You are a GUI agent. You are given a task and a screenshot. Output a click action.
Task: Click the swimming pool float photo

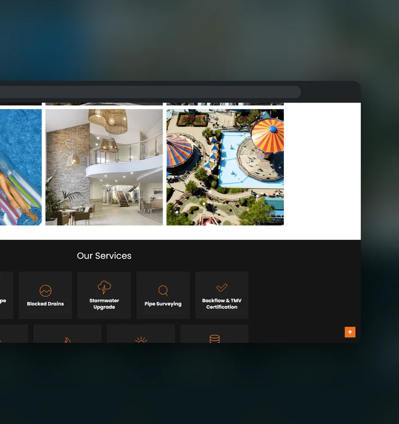(x=21, y=167)
